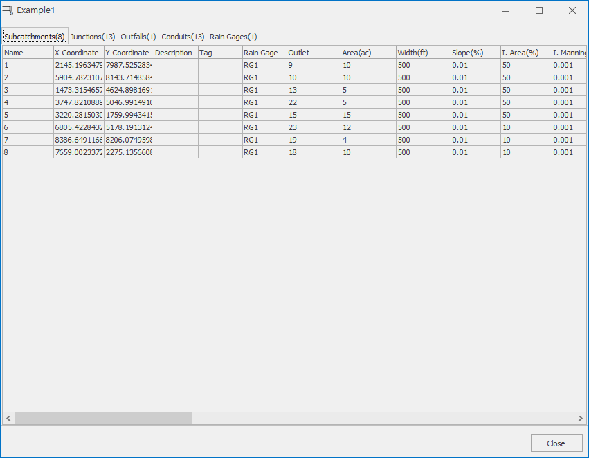Select the Conduits(13) tab
Image resolution: width=589 pixels, height=458 pixels.
click(x=183, y=37)
